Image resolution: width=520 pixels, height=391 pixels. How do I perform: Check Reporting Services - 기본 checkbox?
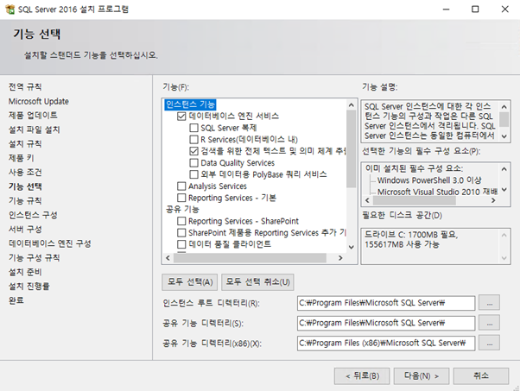[x=181, y=198]
